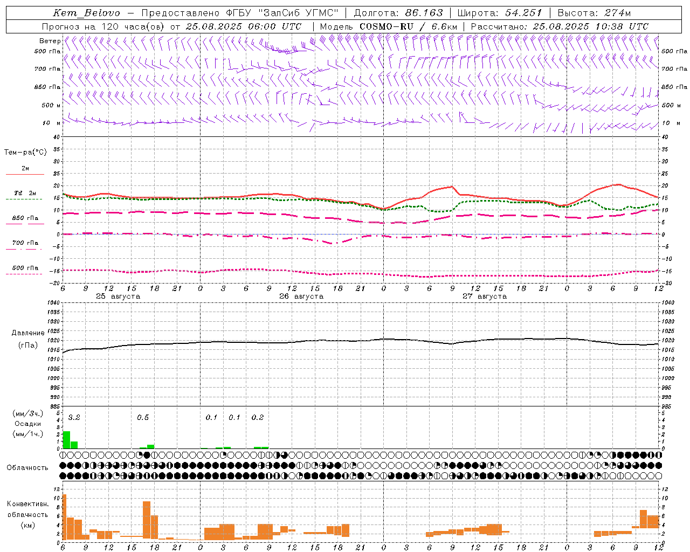Image resolution: width=690 pixels, height=552 pixels.
Task: Click the '0.2' precipitation total value
Action: (258, 418)
